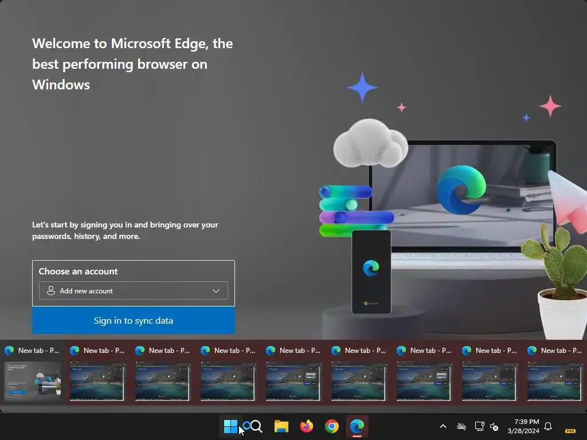
Task: Launch File Explorer from the taskbar
Action: (281, 426)
